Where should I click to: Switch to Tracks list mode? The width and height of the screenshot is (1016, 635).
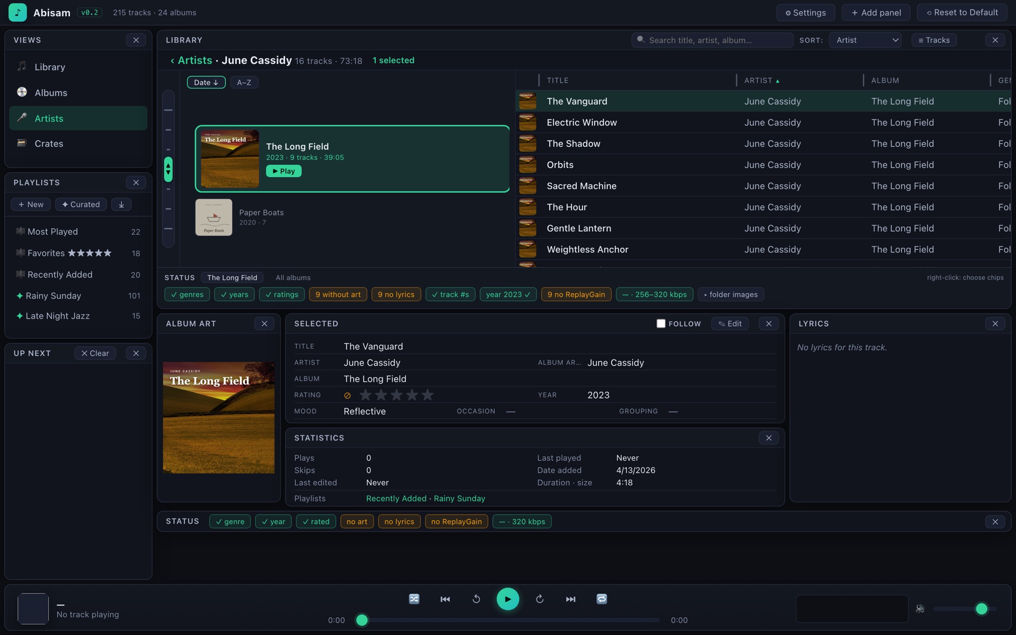tap(934, 40)
